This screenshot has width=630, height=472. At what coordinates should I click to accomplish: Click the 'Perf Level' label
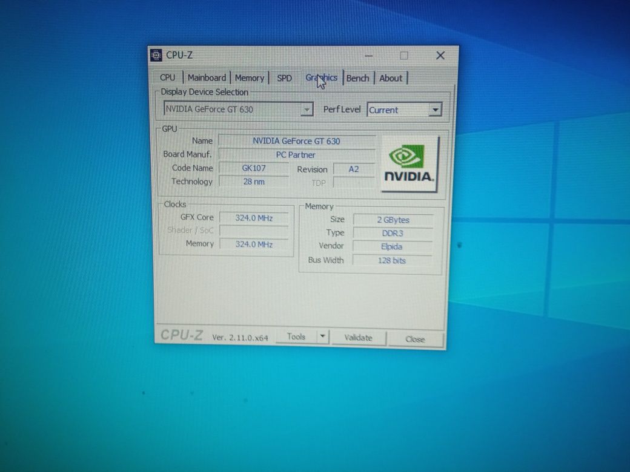342,109
